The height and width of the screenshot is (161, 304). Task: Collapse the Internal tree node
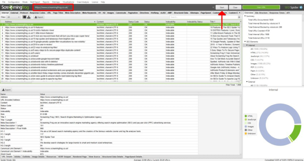coord(247,45)
